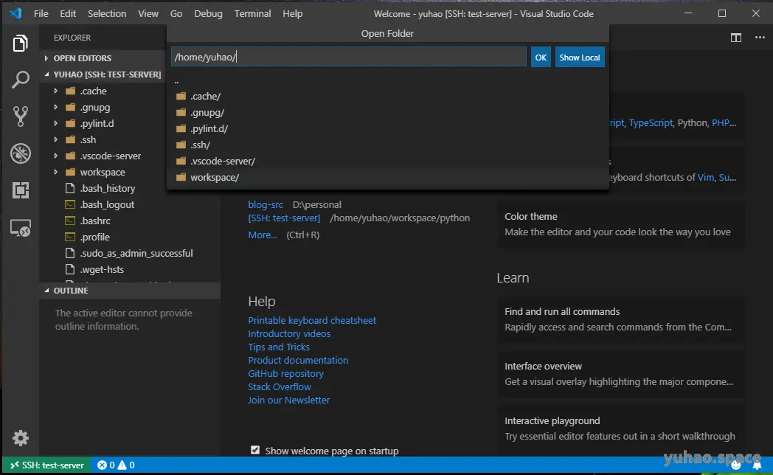Open the Debug menu
This screenshot has height=475, width=773.
pyautogui.click(x=208, y=14)
